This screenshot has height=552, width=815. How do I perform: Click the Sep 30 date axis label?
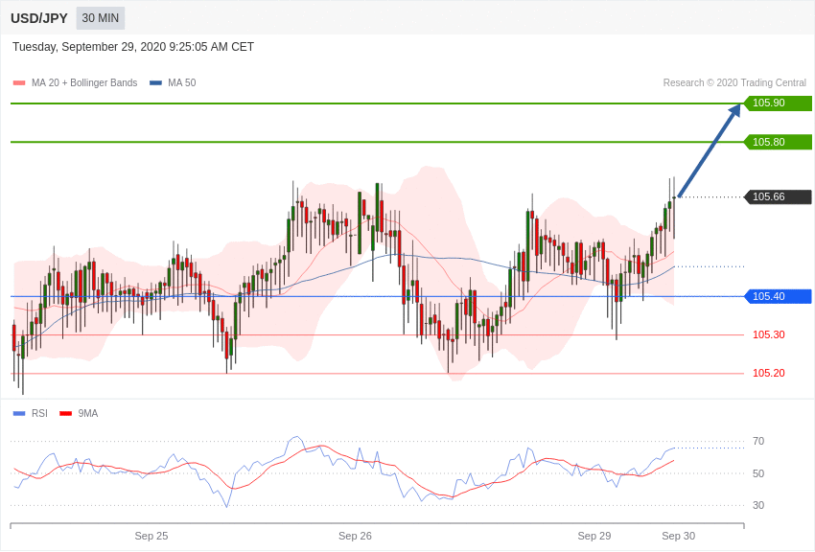[678, 536]
